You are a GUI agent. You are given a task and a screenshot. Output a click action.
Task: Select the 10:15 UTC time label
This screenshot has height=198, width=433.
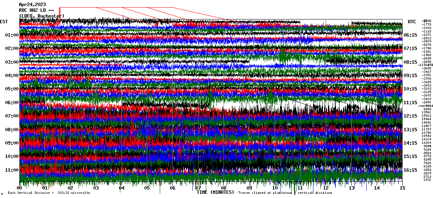(410, 89)
